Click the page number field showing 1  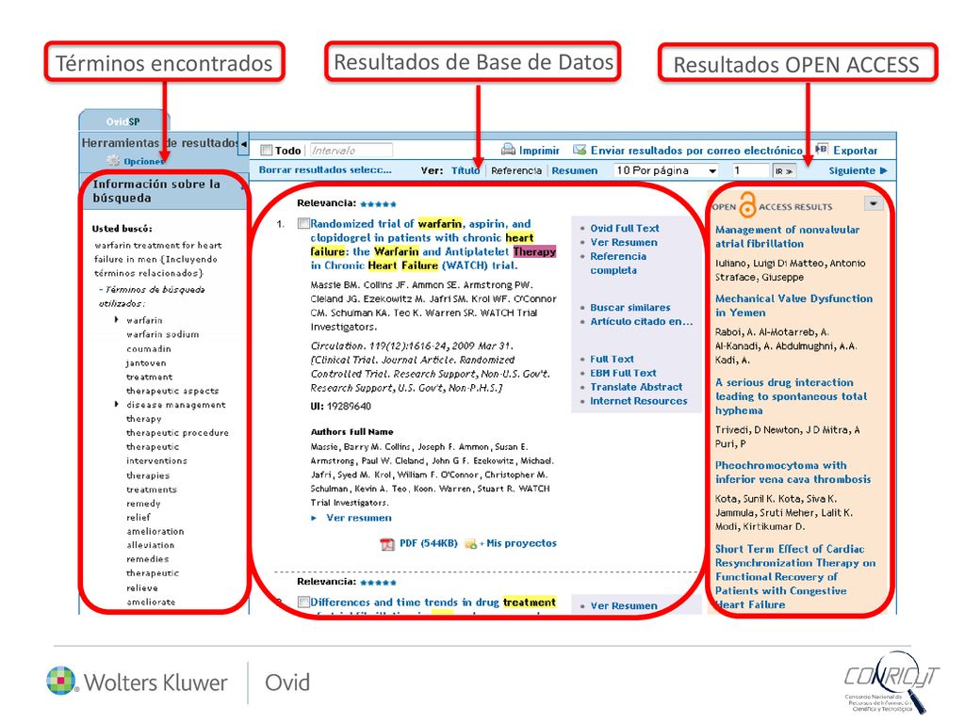click(749, 170)
